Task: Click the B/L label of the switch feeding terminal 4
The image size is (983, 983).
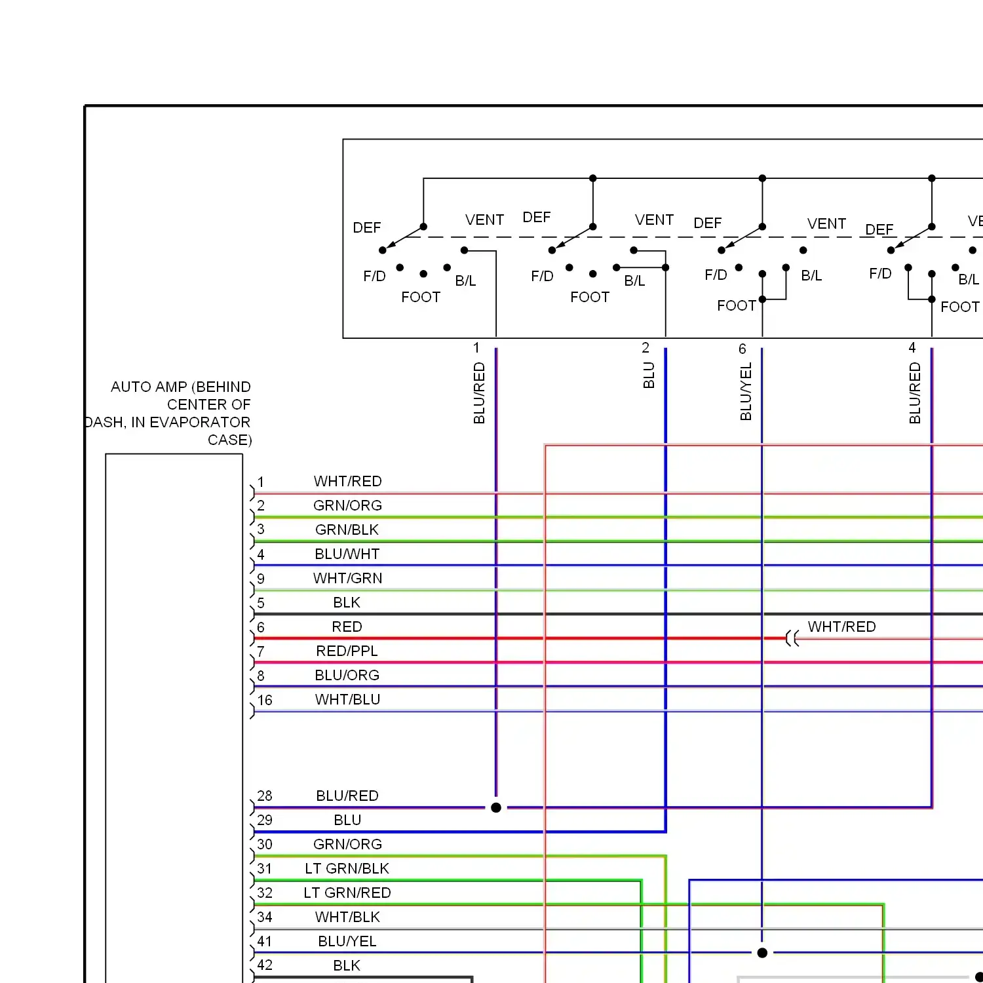Action: 969,280
